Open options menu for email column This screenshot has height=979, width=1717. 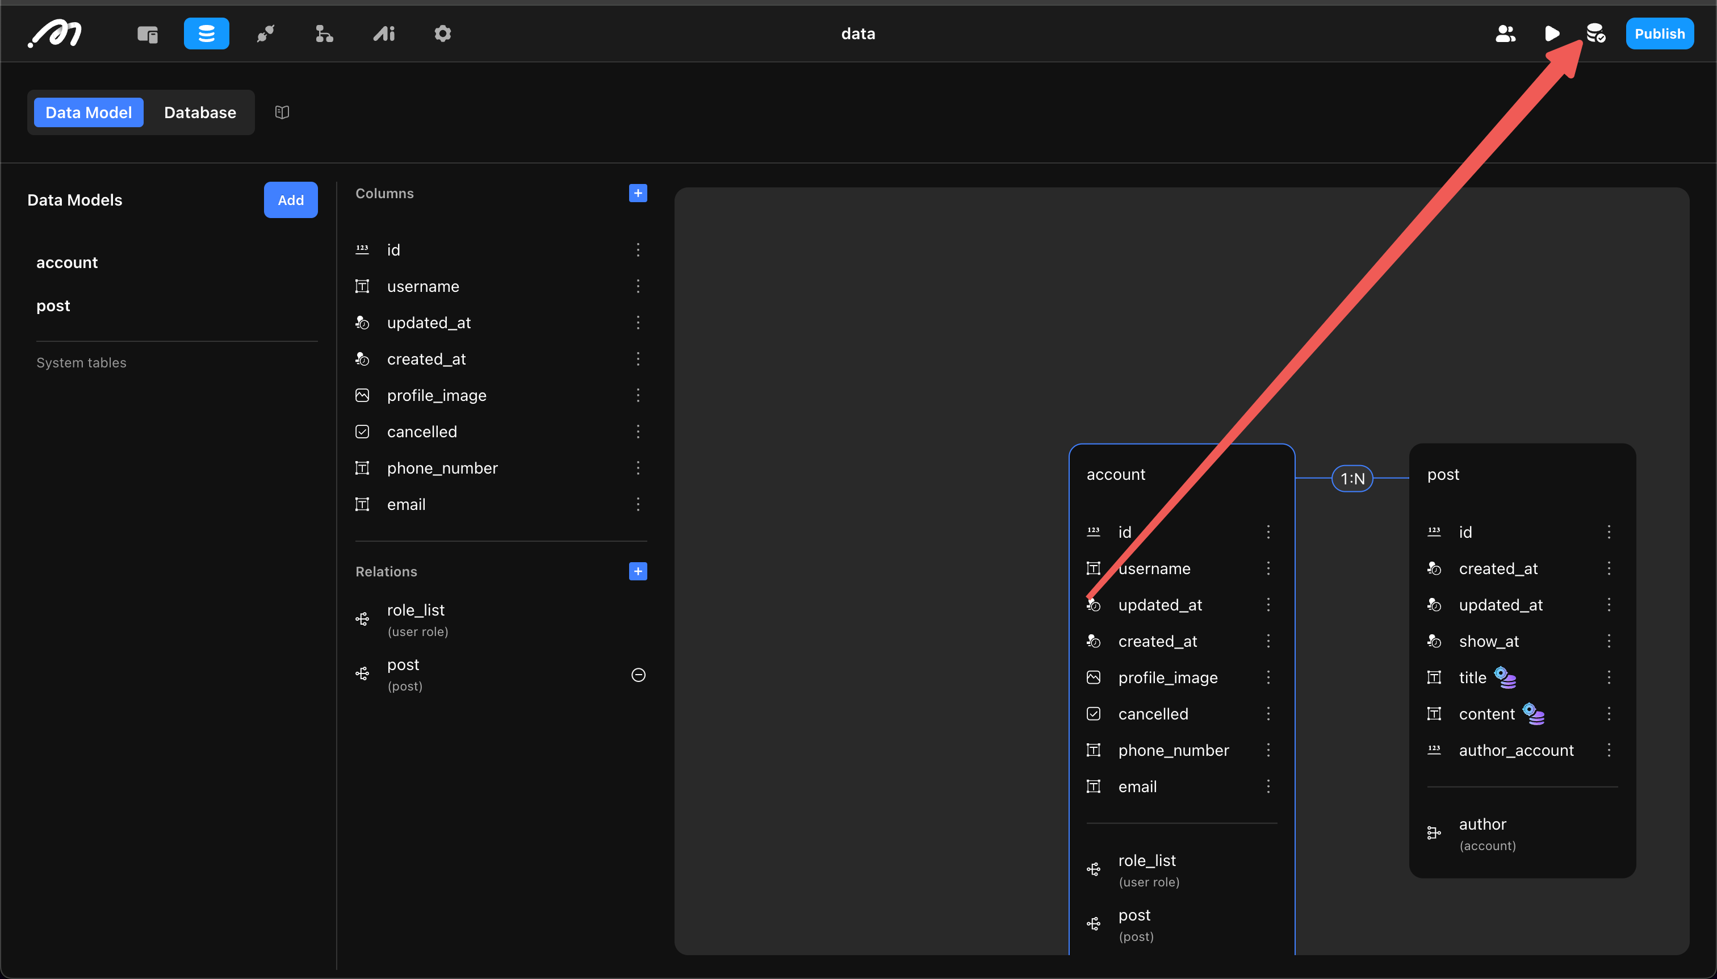[x=638, y=504]
